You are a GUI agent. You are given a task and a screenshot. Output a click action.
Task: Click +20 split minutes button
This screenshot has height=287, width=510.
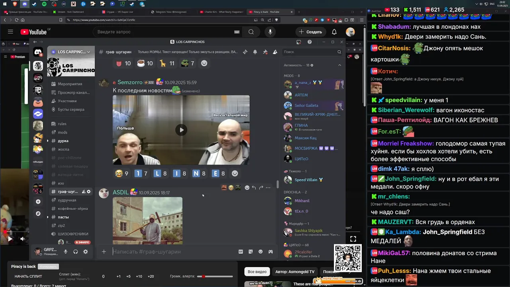click(151, 276)
